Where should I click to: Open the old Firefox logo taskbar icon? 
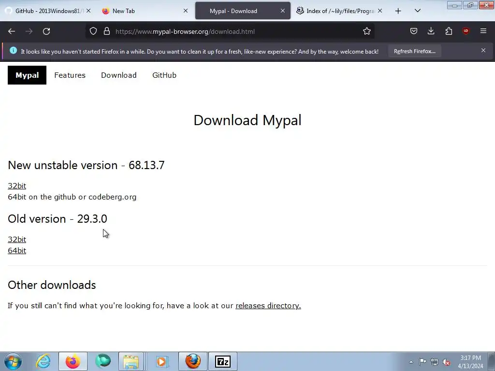coord(193,361)
